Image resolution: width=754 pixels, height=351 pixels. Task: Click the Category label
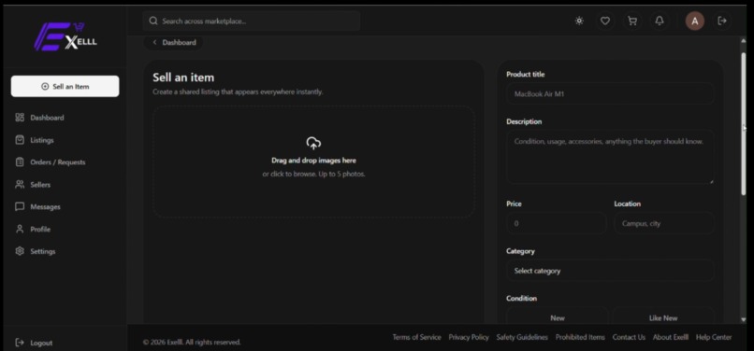click(x=520, y=251)
